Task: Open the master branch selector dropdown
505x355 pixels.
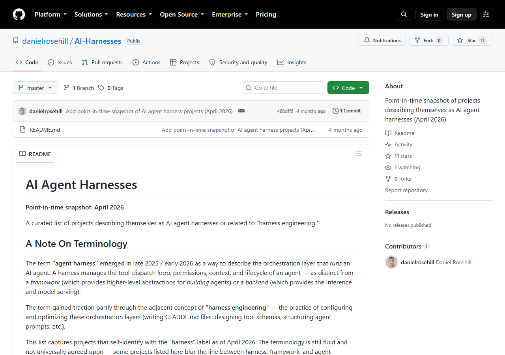Action: (x=36, y=88)
